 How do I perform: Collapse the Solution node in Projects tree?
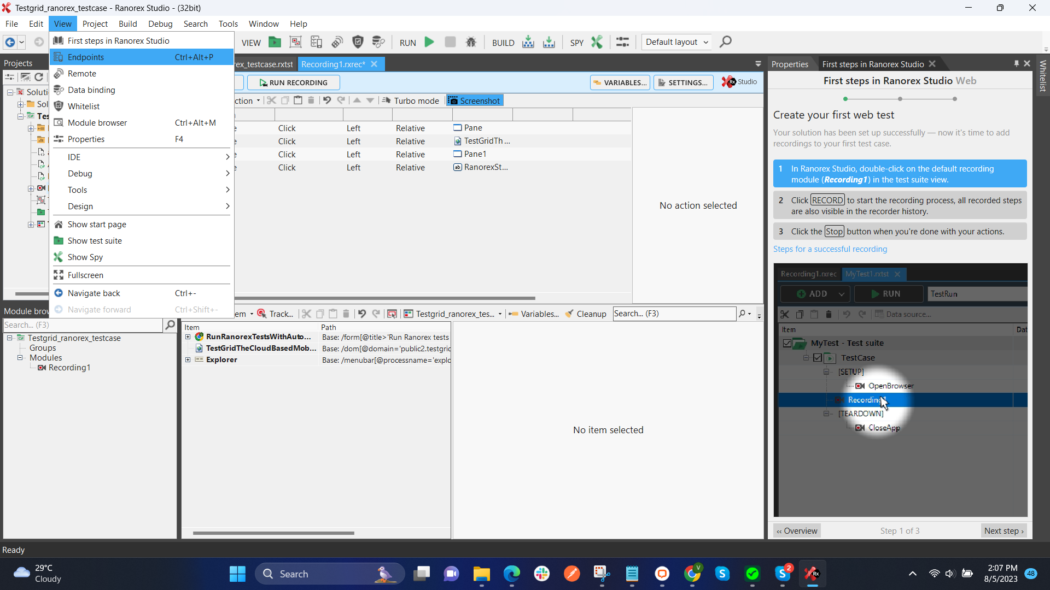point(10,92)
